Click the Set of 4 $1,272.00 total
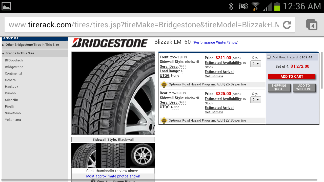 coord(292,66)
